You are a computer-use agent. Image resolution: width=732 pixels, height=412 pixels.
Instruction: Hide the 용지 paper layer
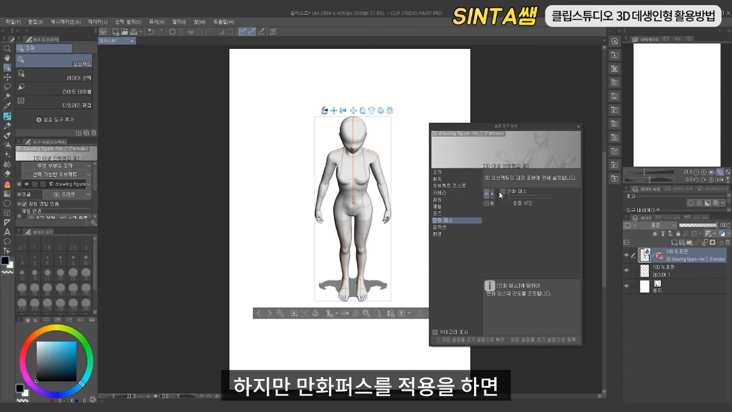click(627, 286)
